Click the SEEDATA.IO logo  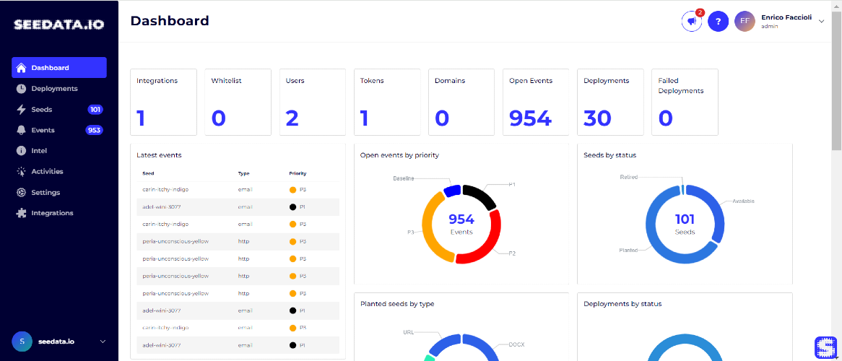[x=59, y=25]
